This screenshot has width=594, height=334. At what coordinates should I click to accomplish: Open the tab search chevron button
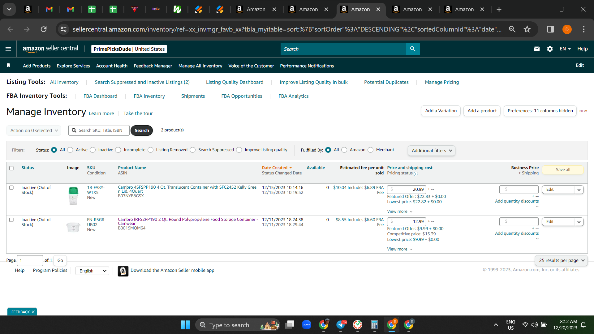click(x=9, y=9)
